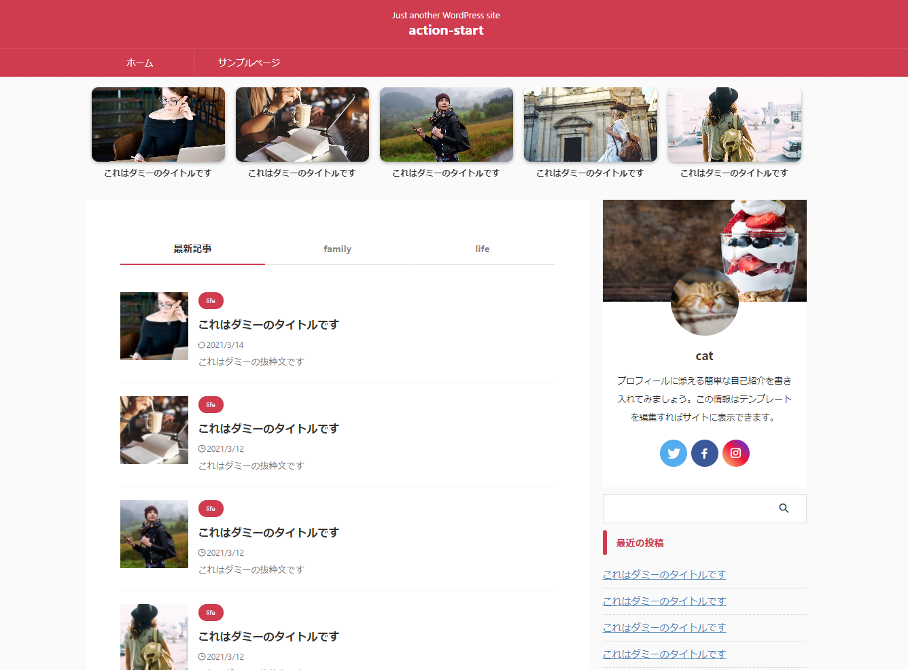Screen dimensions: 908x670
Task: Switch to the family tab
Action: (x=337, y=249)
